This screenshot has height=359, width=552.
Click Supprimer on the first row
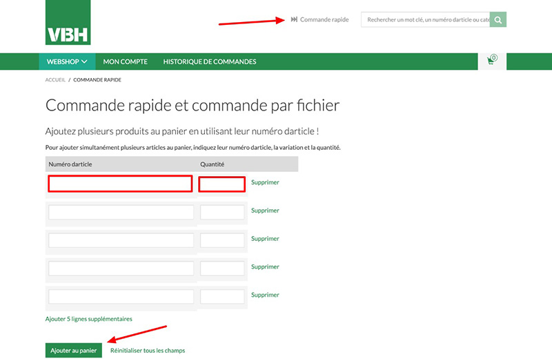[265, 182]
